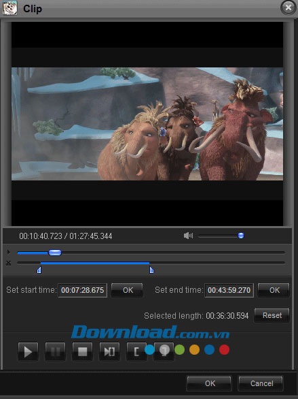Focus the Set end time field

point(229,290)
